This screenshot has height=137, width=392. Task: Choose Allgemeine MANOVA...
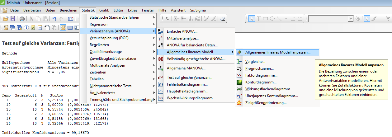[196, 68]
